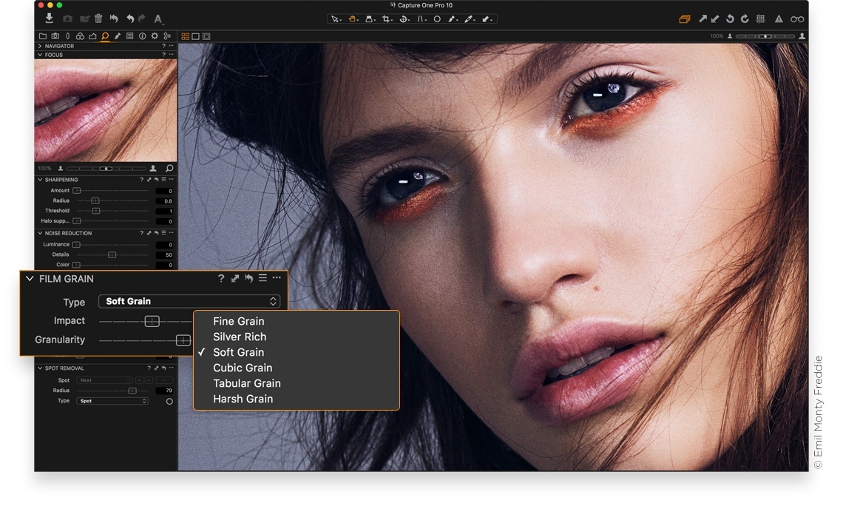843x506 pixels.
Task: Click the Film Grain Impact slider handle
Action: 152,321
